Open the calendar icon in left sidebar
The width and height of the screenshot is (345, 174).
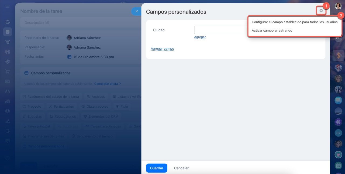coord(8,52)
